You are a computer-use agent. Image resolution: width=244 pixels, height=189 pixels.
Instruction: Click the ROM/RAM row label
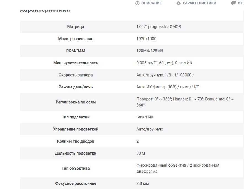point(76,51)
